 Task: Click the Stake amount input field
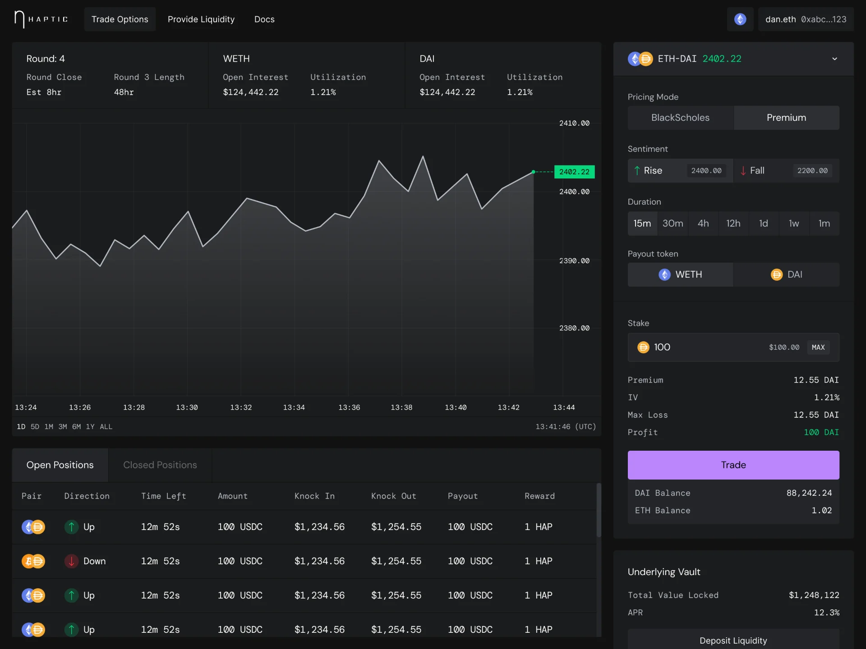pyautogui.click(x=733, y=347)
